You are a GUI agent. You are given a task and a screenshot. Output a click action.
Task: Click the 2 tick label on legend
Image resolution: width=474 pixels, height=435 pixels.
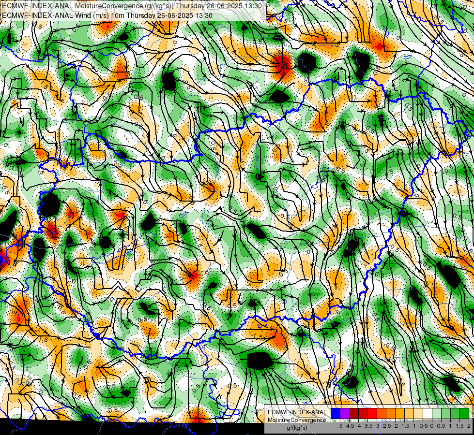[x=469, y=426]
